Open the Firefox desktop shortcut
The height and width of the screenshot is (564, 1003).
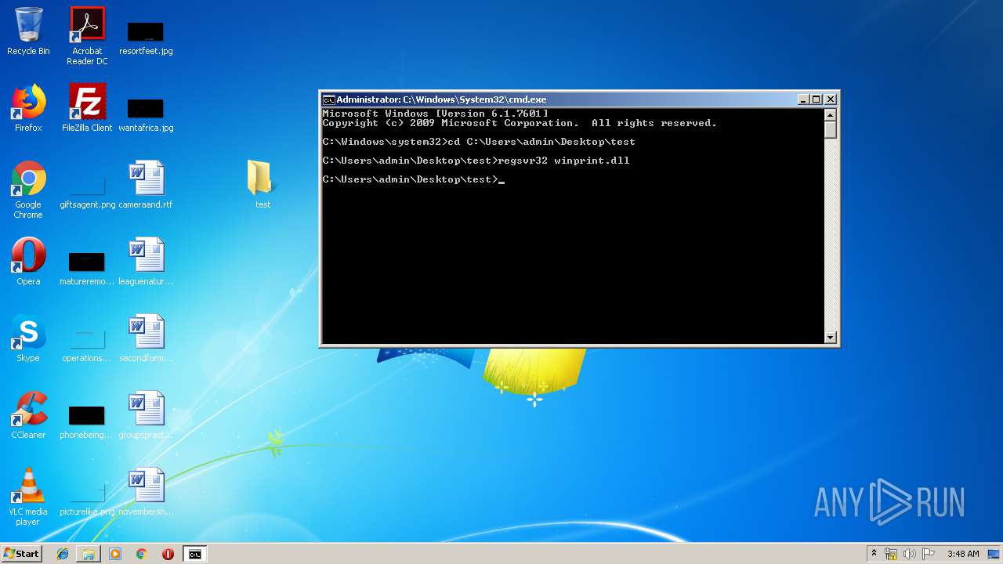(28, 109)
